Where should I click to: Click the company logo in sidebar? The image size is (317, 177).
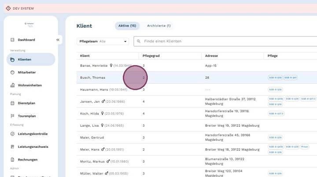[29, 25]
